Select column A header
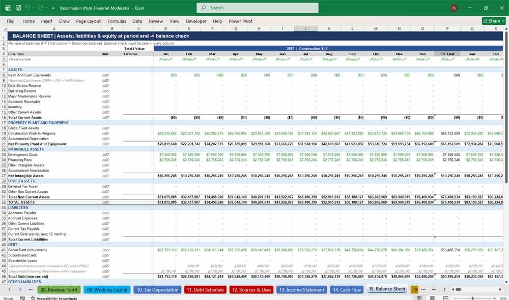Image resolution: width=509 pixels, height=300 pixels. 54,29
